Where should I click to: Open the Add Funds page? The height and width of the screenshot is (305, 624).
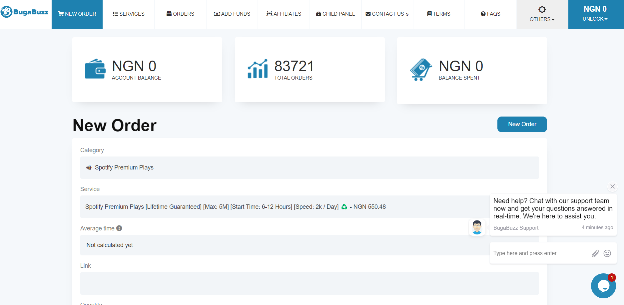232,14
